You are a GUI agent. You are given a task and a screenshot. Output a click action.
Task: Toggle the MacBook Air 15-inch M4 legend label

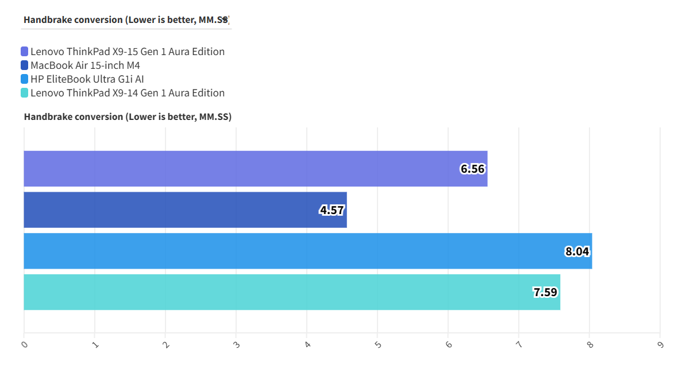[x=85, y=65]
